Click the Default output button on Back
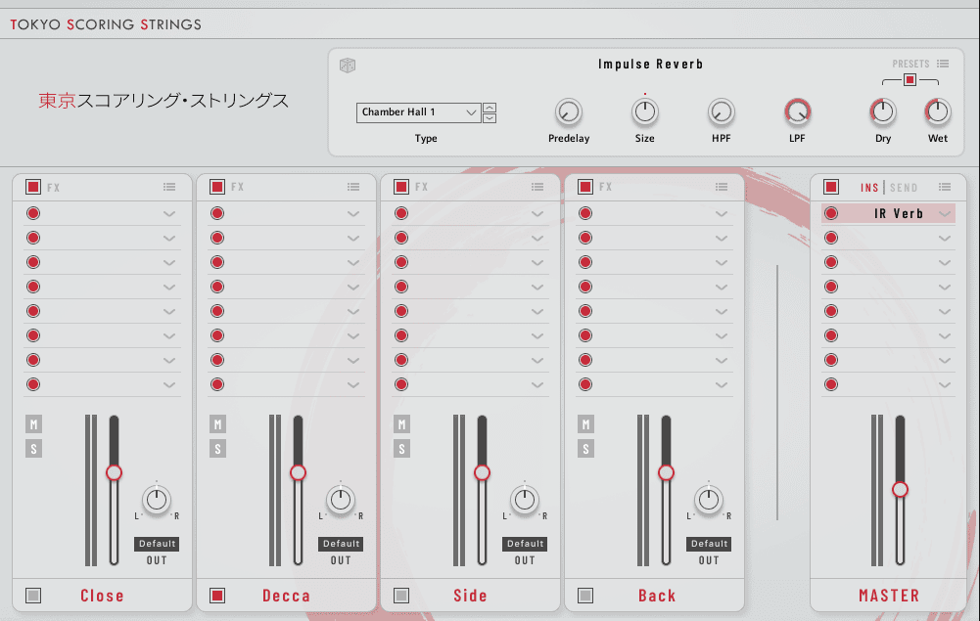Image resolution: width=980 pixels, height=621 pixels. click(709, 544)
